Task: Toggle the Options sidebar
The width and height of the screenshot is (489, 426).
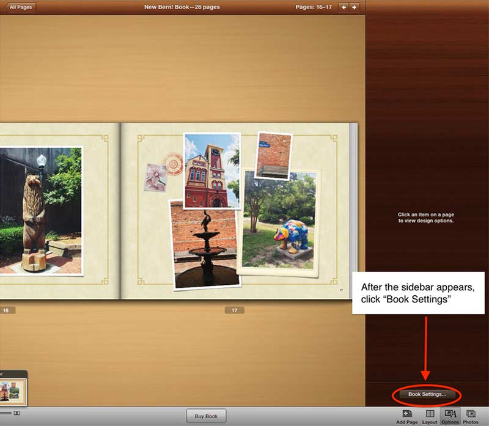Action: (x=450, y=416)
